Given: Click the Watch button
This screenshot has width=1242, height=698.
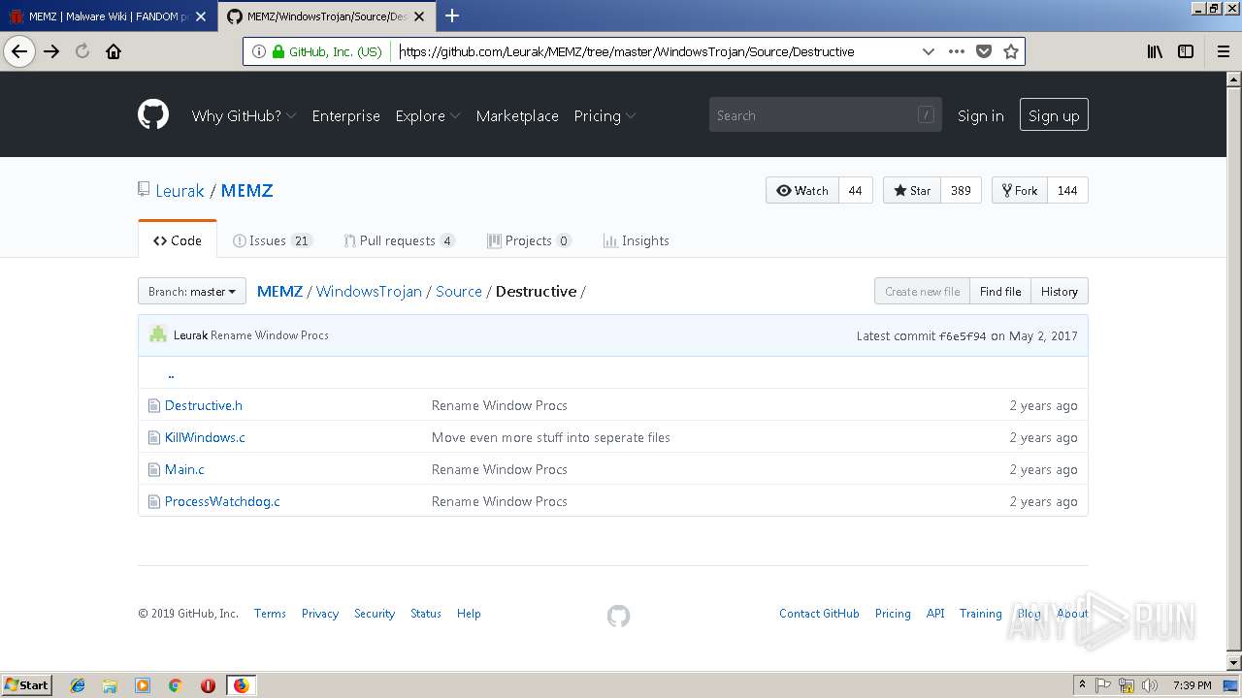Looking at the screenshot, I should (802, 190).
